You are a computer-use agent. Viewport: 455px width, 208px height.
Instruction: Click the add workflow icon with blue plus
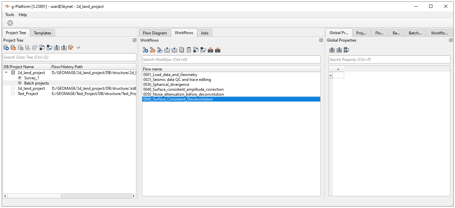[145, 50]
